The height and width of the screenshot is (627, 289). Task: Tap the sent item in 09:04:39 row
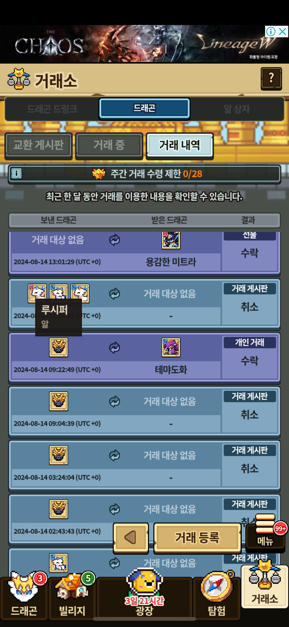(59, 401)
